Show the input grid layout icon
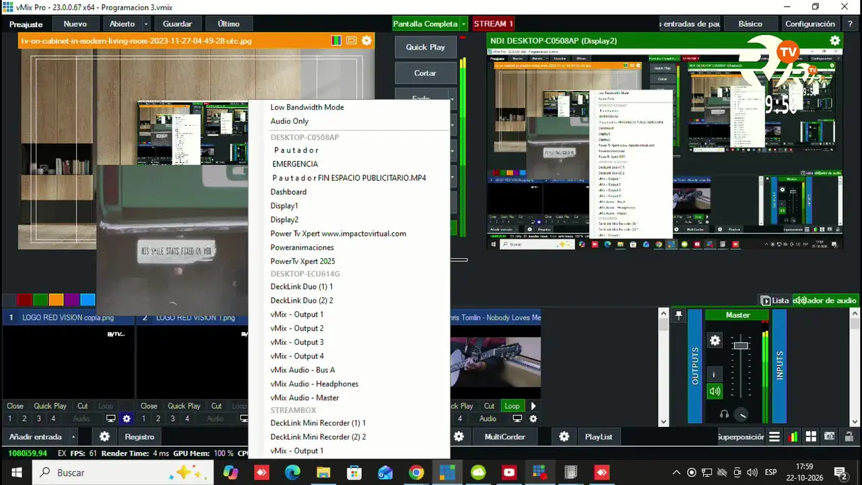 tap(811, 437)
